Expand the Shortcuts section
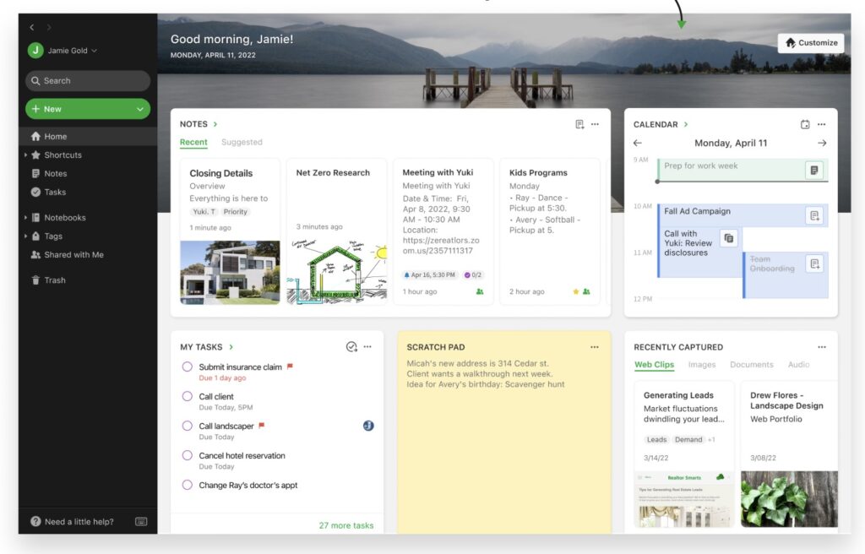This screenshot has width=865, height=554. coord(25,155)
